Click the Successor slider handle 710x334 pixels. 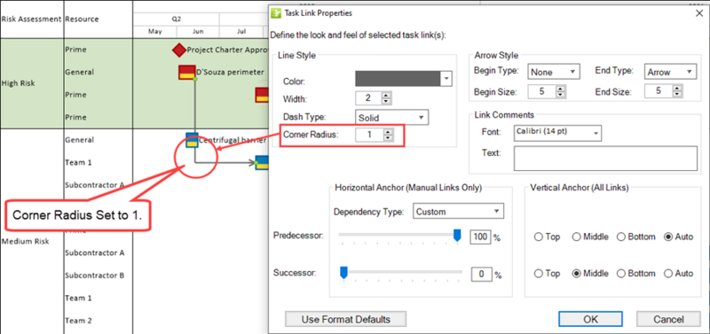pos(343,273)
